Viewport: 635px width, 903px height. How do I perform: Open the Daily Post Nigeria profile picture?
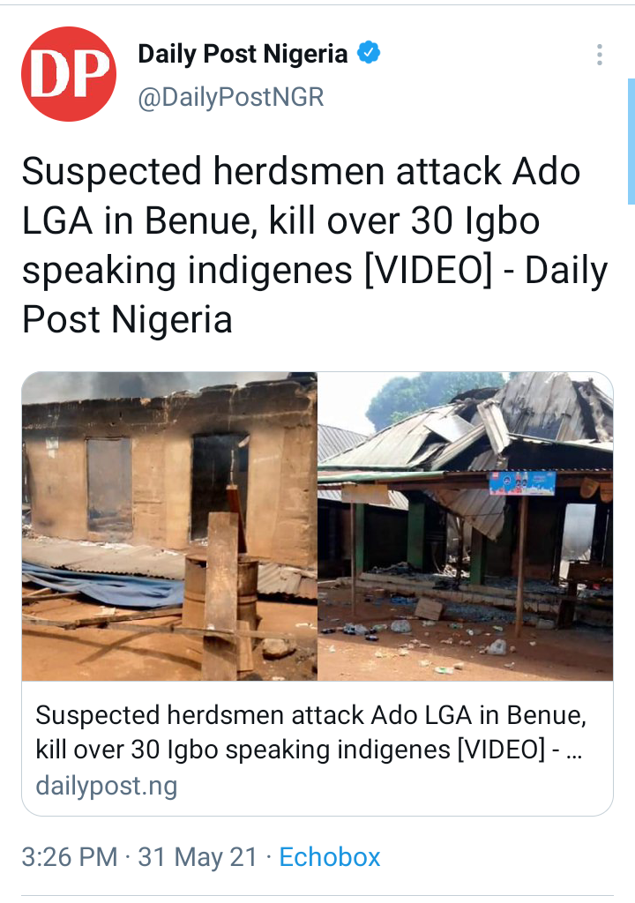(69, 74)
